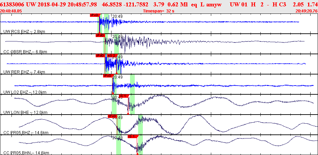The height and width of the screenshot is (155, 318).
Task: Click the 20:49 time tick on PR05 BHN trace
Action: [x=117, y=138]
